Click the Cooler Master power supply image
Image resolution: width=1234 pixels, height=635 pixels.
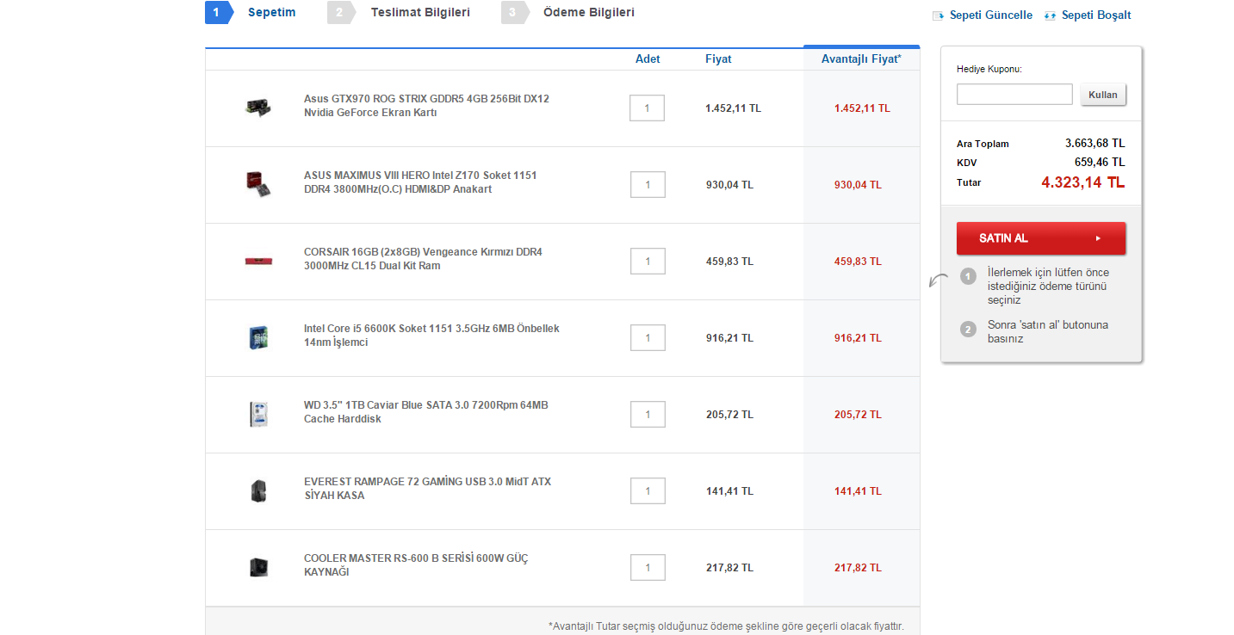point(258,567)
